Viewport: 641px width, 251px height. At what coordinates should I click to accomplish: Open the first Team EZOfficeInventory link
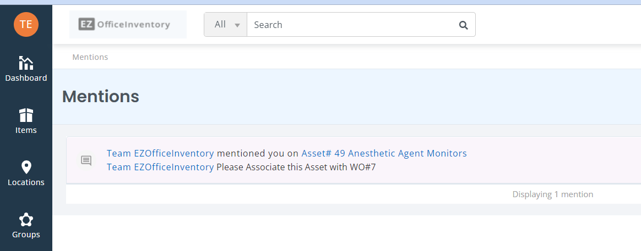(160, 153)
